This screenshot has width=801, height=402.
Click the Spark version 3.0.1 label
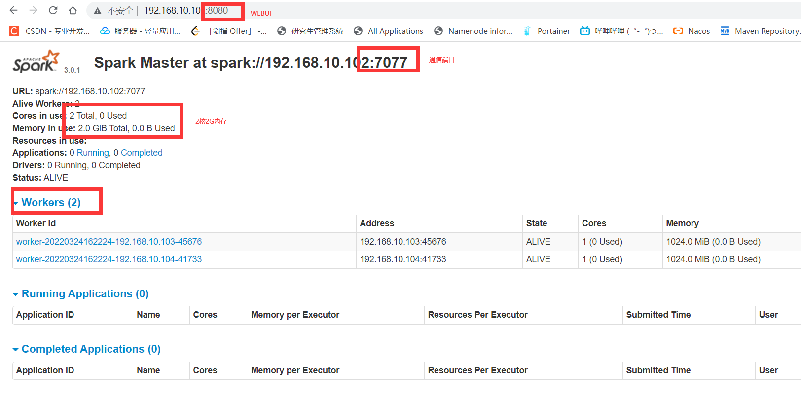(72, 70)
